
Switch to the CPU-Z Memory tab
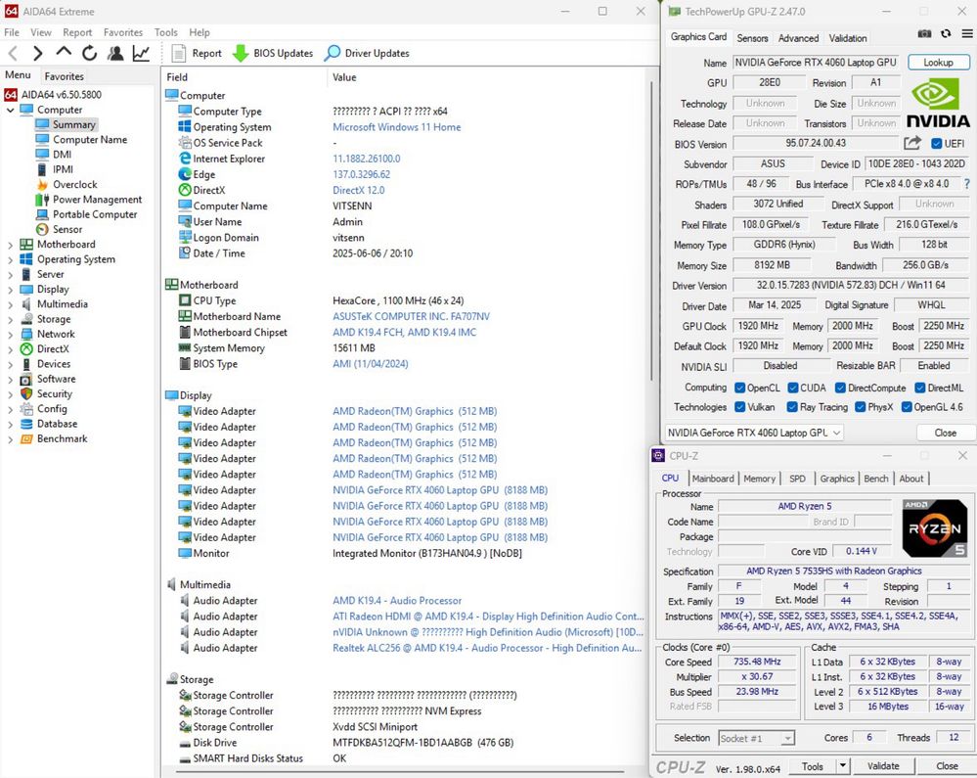tap(759, 479)
